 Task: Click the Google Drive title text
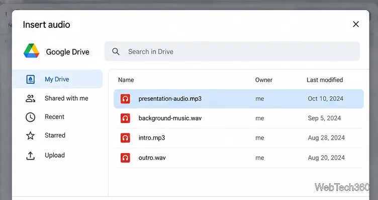click(x=67, y=52)
